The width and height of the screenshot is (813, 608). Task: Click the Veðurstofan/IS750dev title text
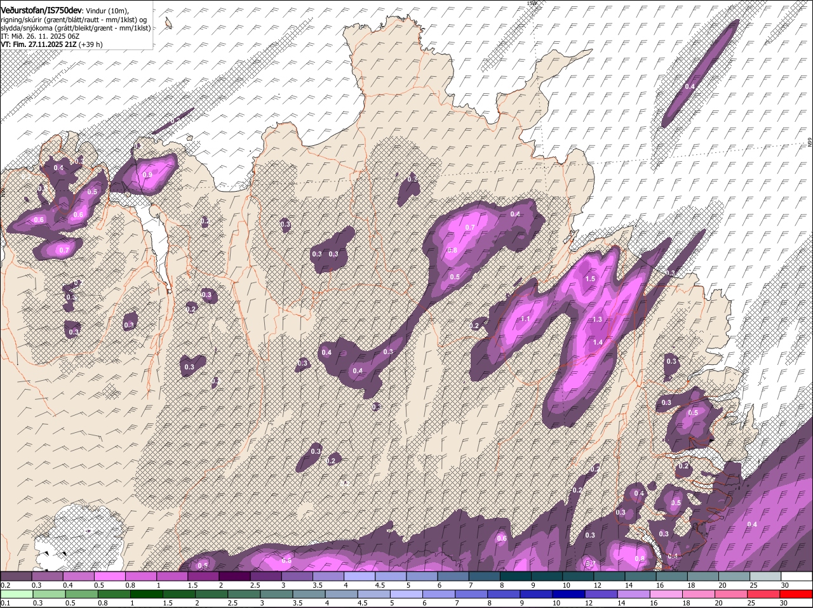(41, 10)
